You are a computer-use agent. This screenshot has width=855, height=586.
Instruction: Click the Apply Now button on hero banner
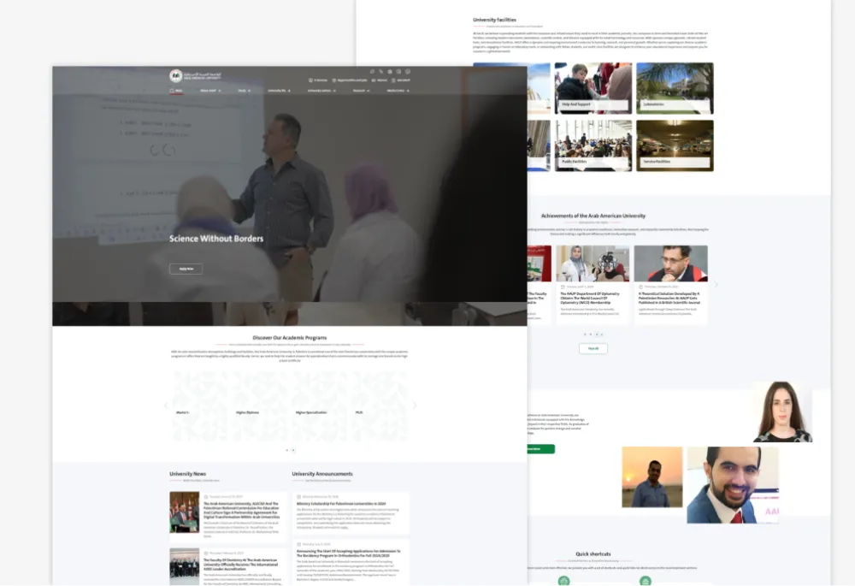pyautogui.click(x=186, y=269)
